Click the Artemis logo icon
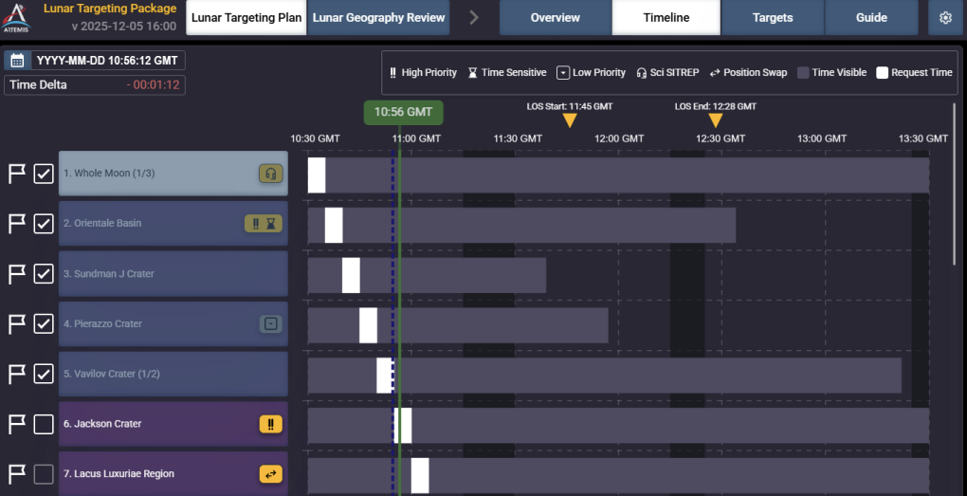The width and height of the screenshot is (967, 496). 17,17
